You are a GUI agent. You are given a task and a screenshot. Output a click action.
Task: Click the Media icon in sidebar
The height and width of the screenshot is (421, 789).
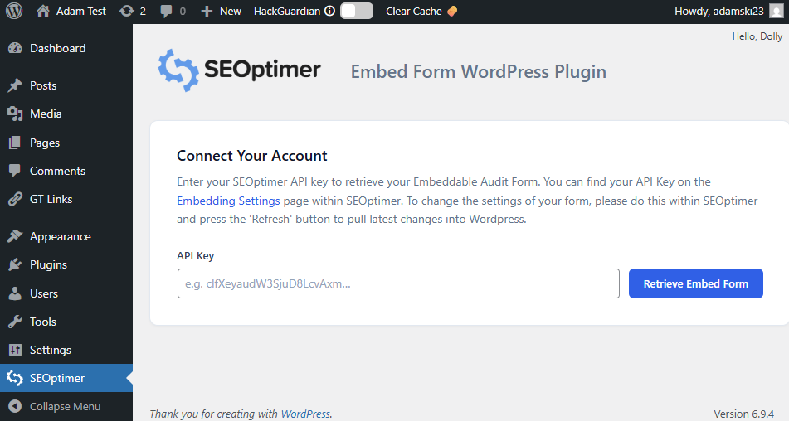[15, 114]
